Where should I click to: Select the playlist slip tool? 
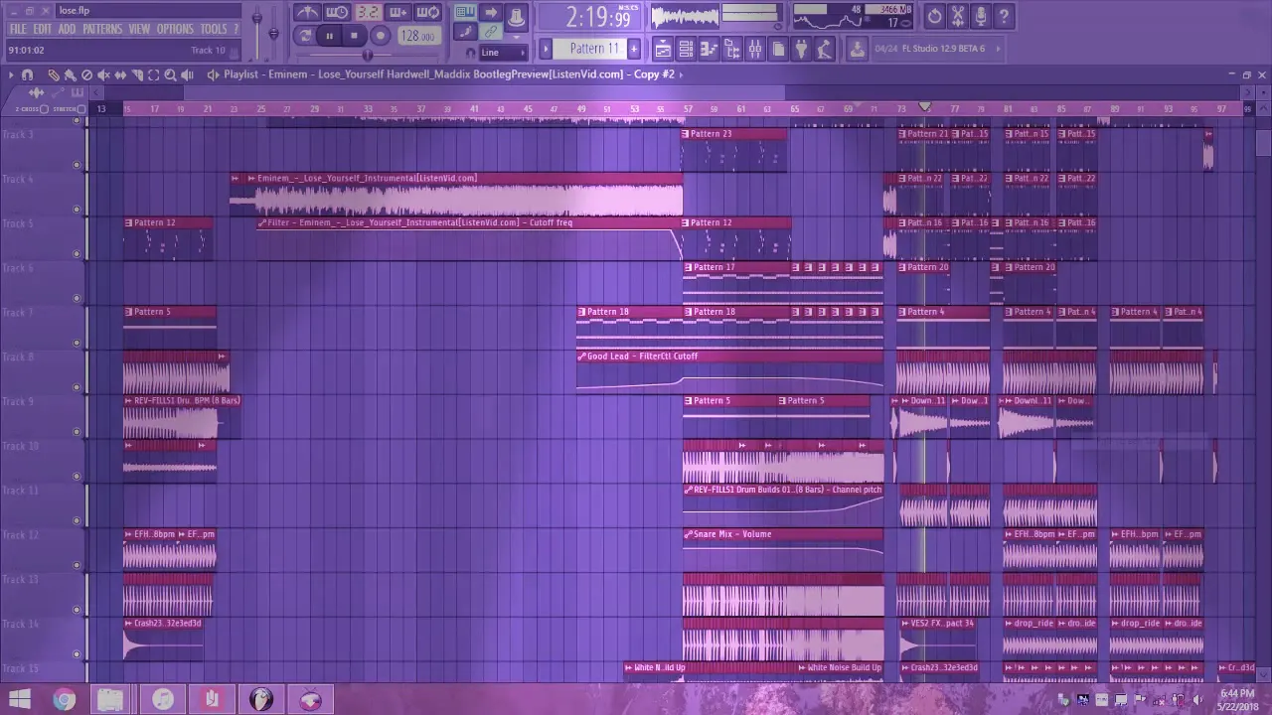click(x=120, y=74)
